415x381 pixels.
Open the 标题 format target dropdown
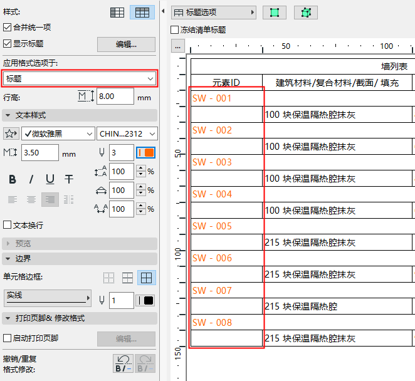coord(80,78)
